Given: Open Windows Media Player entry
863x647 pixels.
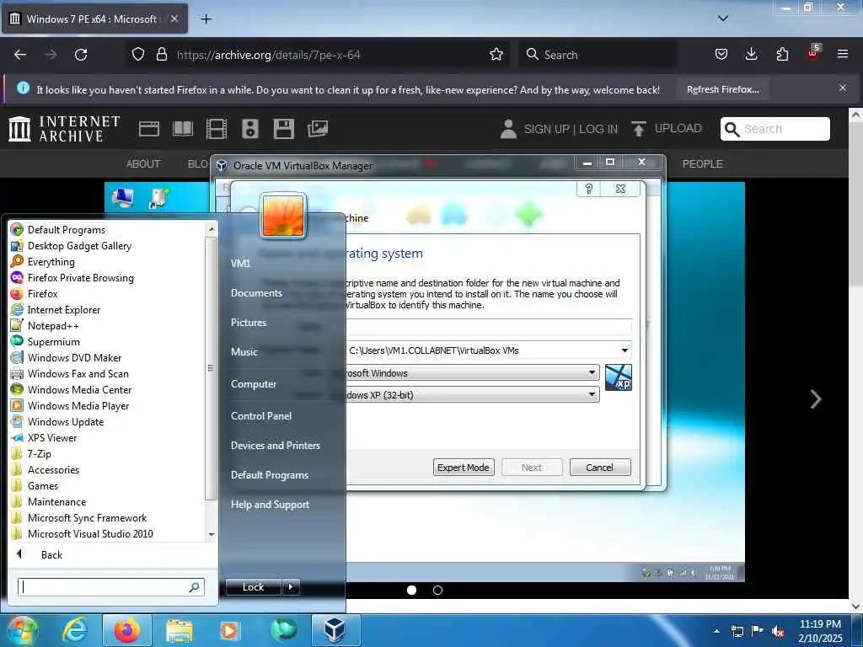Looking at the screenshot, I should (78, 405).
